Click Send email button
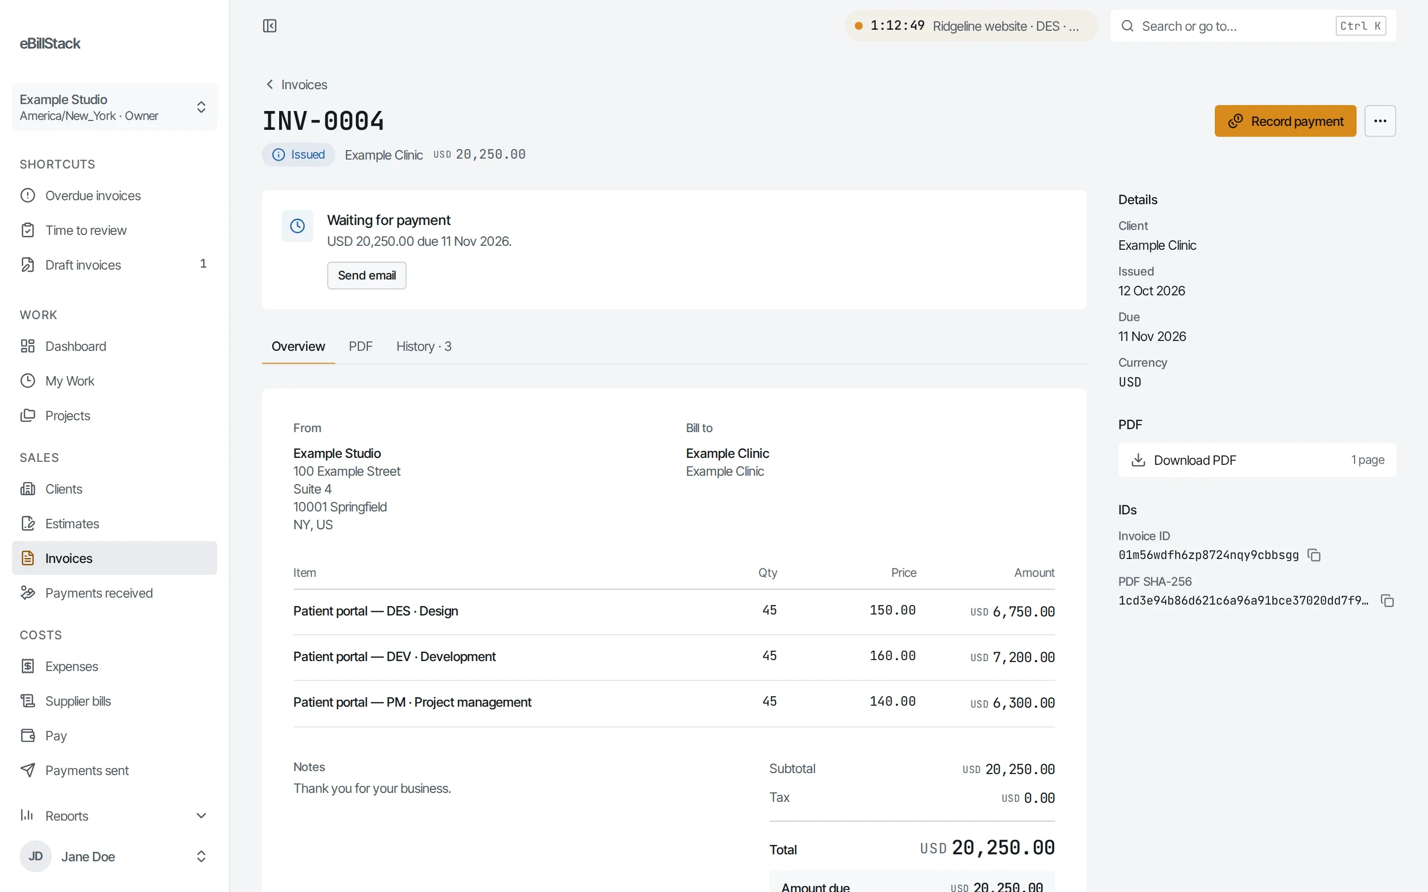Viewport: 1428px width, 892px height. coord(366,276)
